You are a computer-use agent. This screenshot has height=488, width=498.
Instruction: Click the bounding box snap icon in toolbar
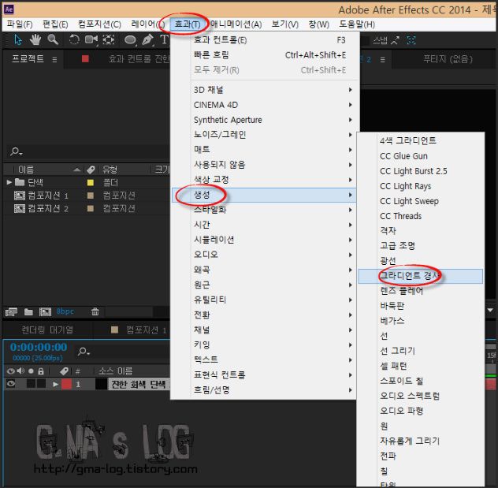[411, 40]
